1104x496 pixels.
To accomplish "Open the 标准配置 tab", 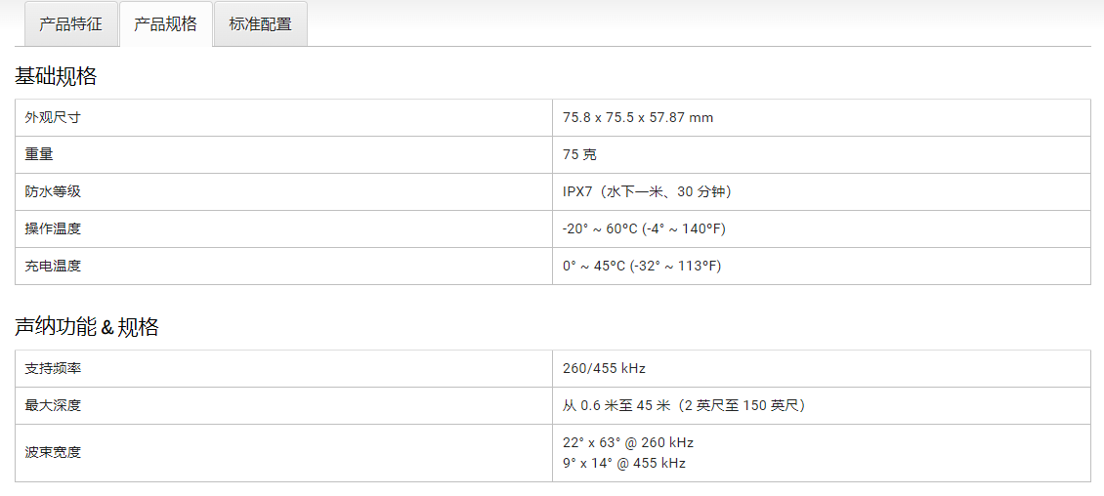I will (260, 23).
